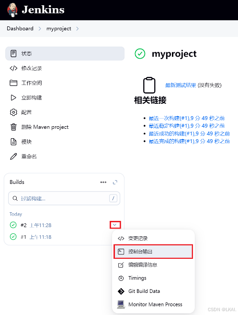Open 最近成功的构建(#1) link
Screen dimensions: 238x315
(189, 133)
